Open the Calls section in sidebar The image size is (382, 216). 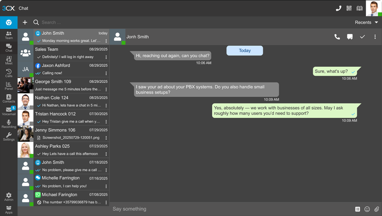[9, 73]
